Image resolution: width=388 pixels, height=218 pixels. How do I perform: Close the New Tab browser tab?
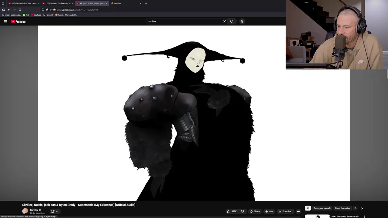pyautogui.click(x=140, y=3)
